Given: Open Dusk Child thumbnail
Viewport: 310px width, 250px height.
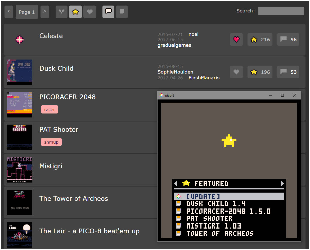Looking at the screenshot, I should coord(20,72).
